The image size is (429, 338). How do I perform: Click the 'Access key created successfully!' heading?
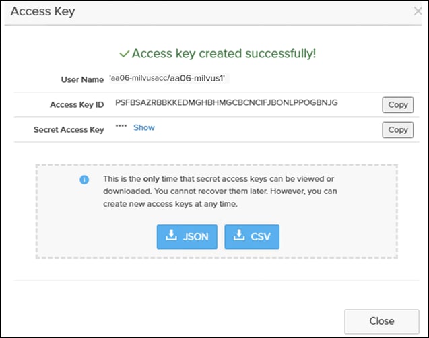[224, 53]
